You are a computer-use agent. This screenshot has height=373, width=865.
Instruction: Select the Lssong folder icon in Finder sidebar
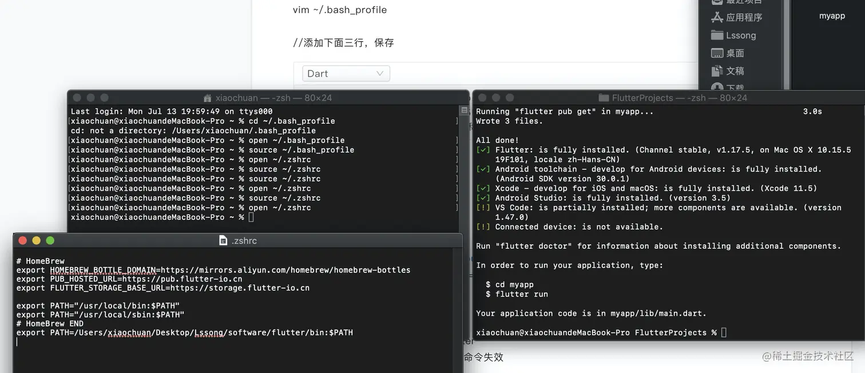click(717, 35)
